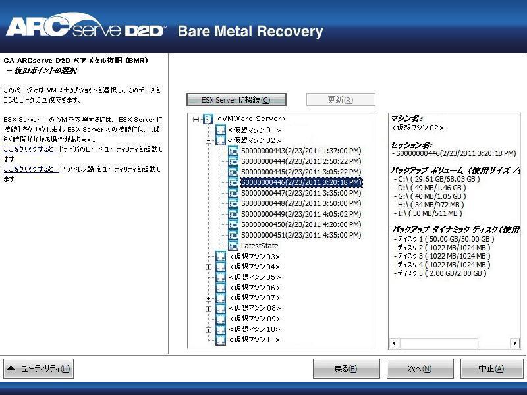Screen dimensions: 527x395
Task: Click the computer icon for 仮想マシン 08
Action: click(221, 308)
